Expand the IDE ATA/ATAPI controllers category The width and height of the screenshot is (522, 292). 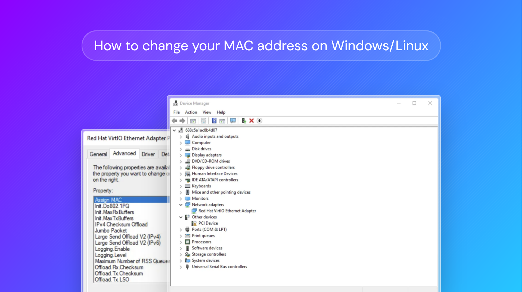tap(181, 180)
